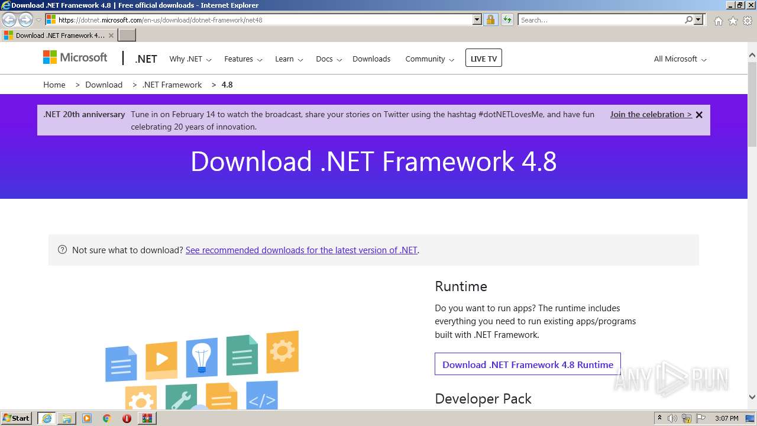Go to the .NET Framework breadcrumb
The image size is (757, 426).
(172, 85)
